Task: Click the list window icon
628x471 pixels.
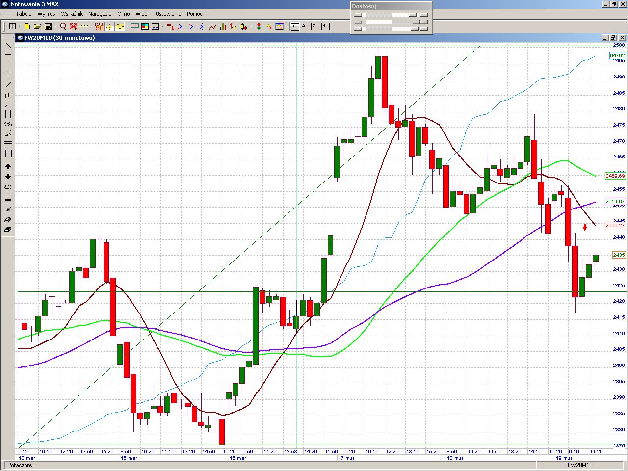Action: [x=155, y=26]
